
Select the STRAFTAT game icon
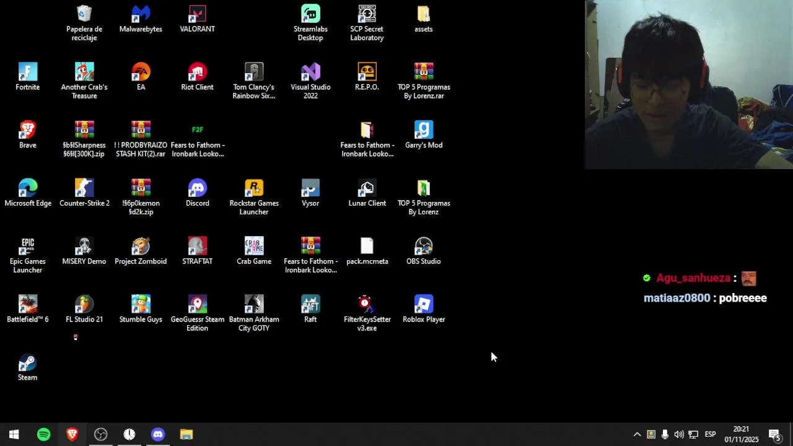coord(197,251)
